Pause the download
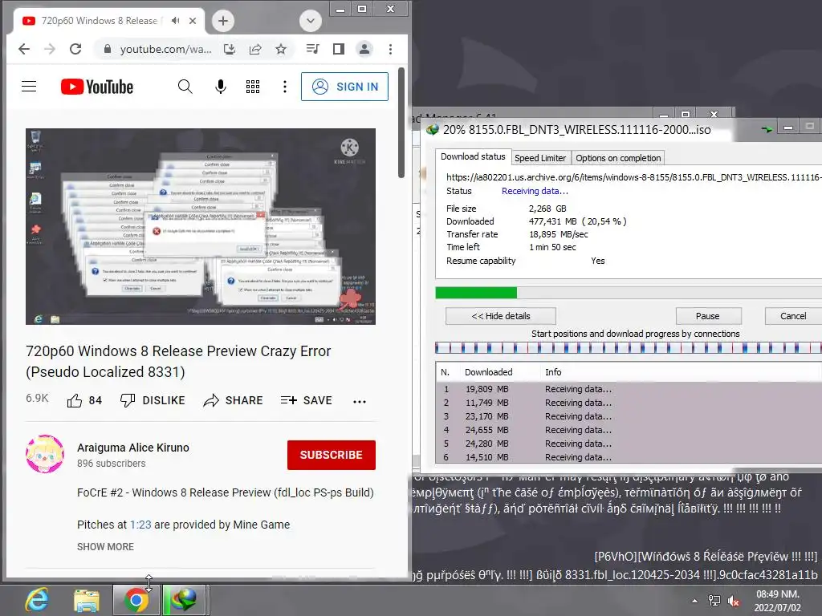The height and width of the screenshot is (616, 822). [708, 316]
